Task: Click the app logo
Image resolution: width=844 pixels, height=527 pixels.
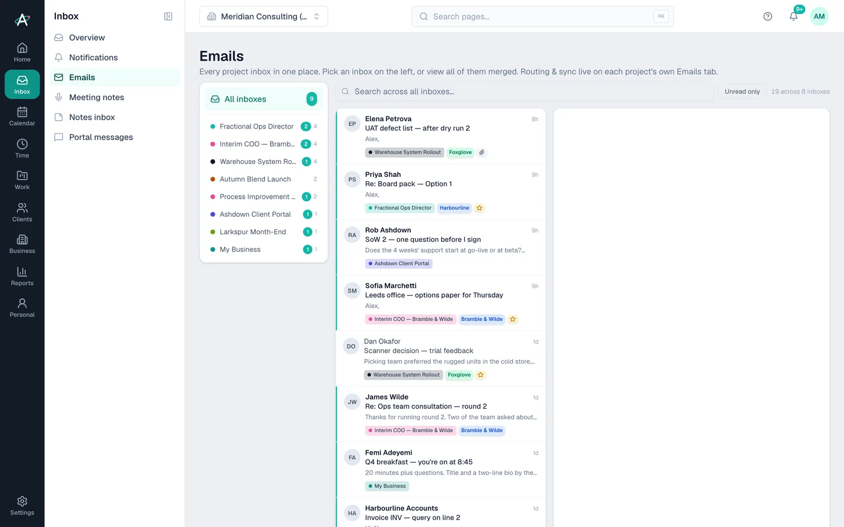Action: [22, 19]
